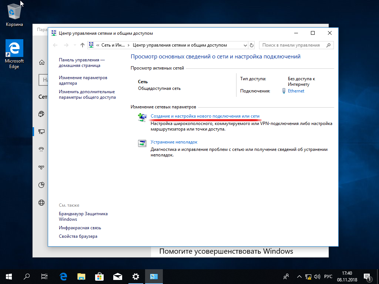Switch input language РУС indicator
The image size is (379, 284).
point(328,277)
